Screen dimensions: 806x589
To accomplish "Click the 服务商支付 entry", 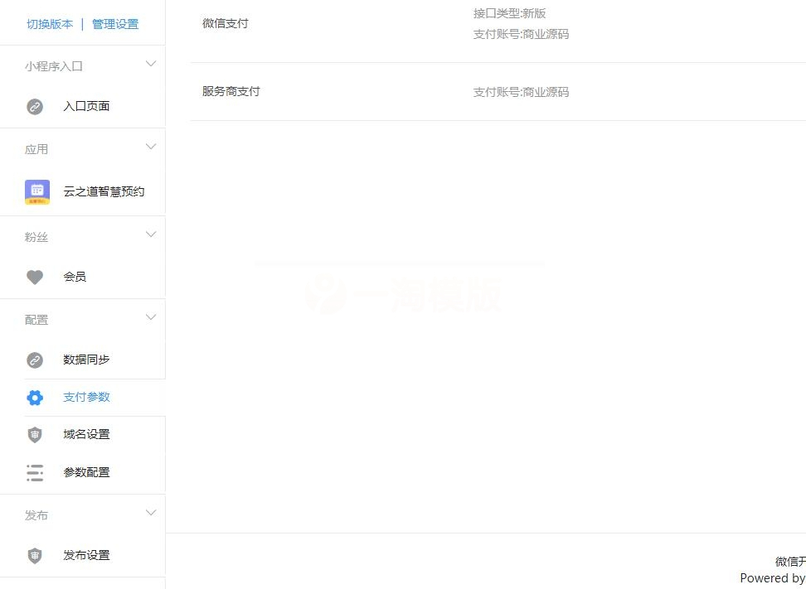I will [231, 92].
